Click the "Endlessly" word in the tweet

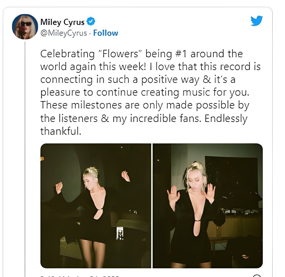click(x=226, y=119)
